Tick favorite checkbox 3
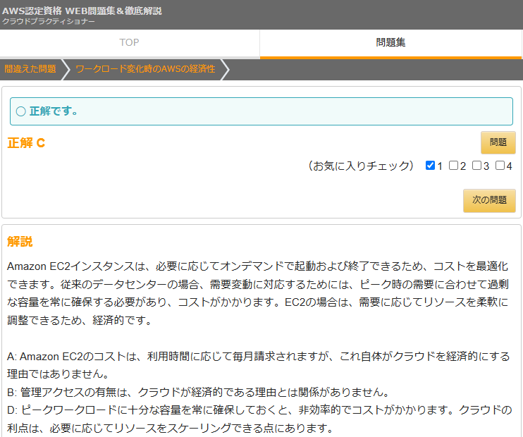 point(476,166)
